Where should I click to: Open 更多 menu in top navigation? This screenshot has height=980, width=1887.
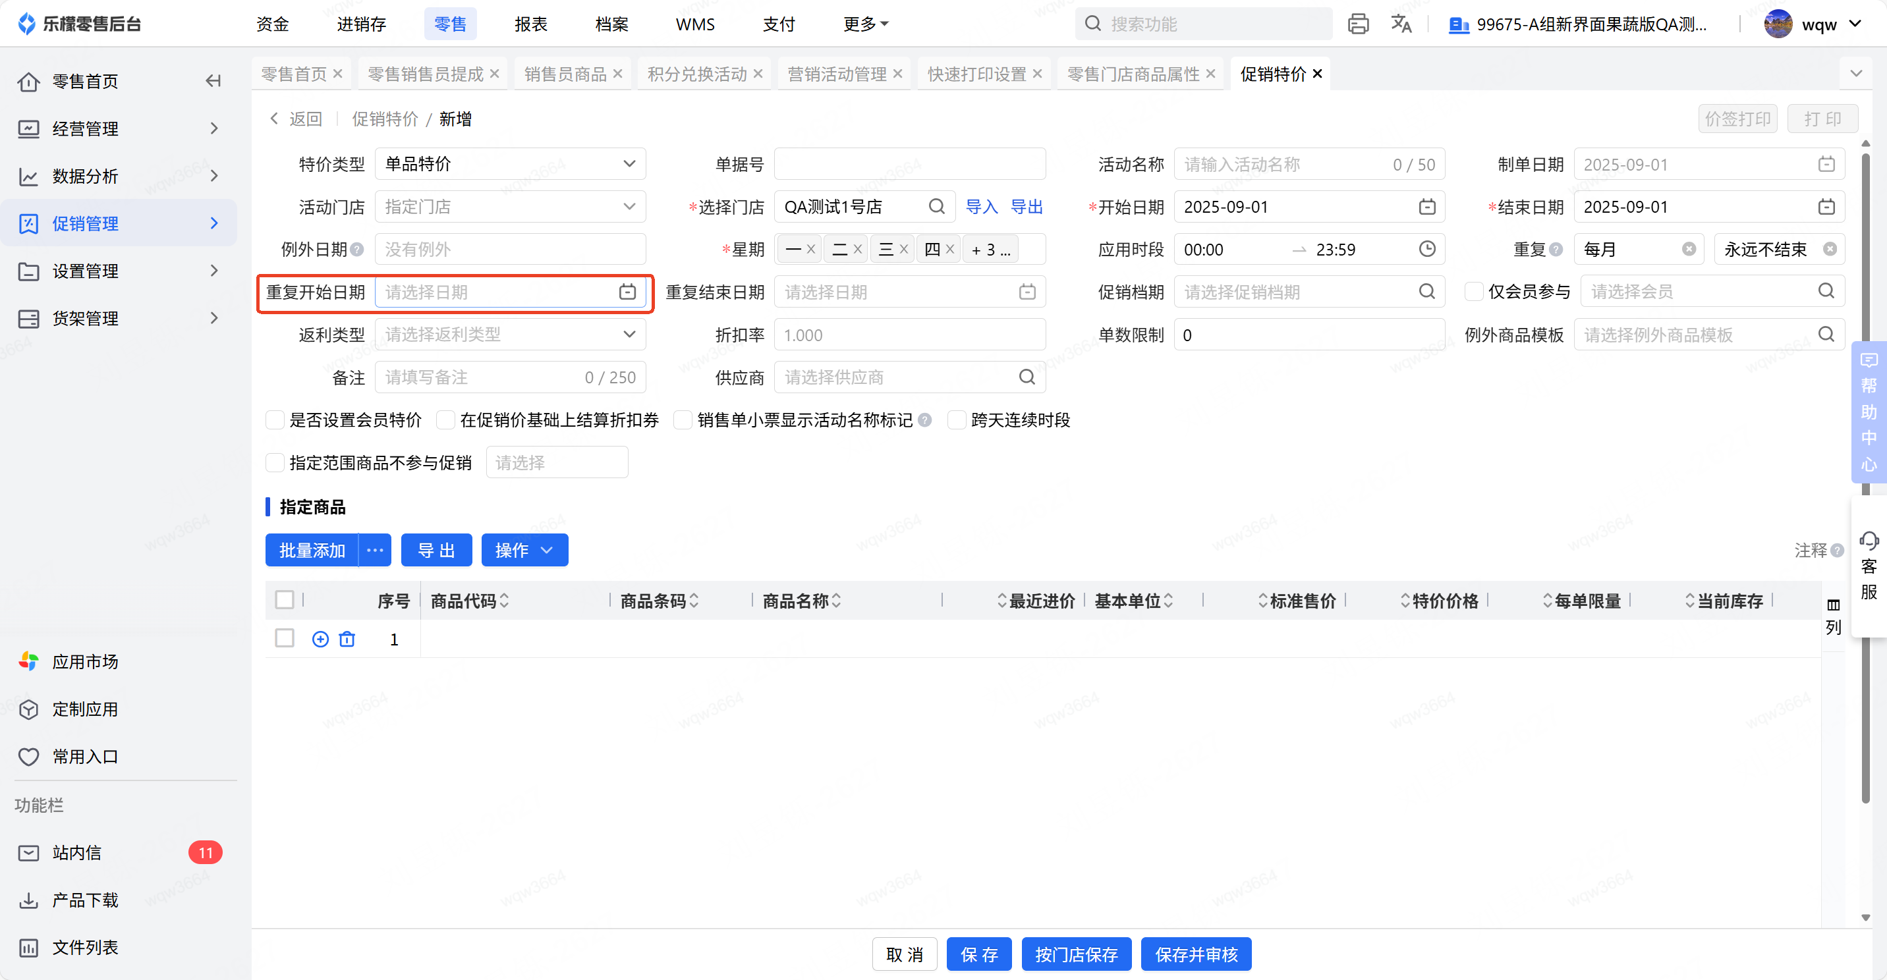865,24
